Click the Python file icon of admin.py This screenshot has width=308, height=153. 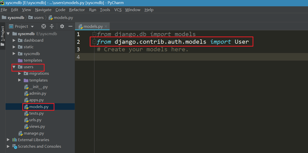26,93
